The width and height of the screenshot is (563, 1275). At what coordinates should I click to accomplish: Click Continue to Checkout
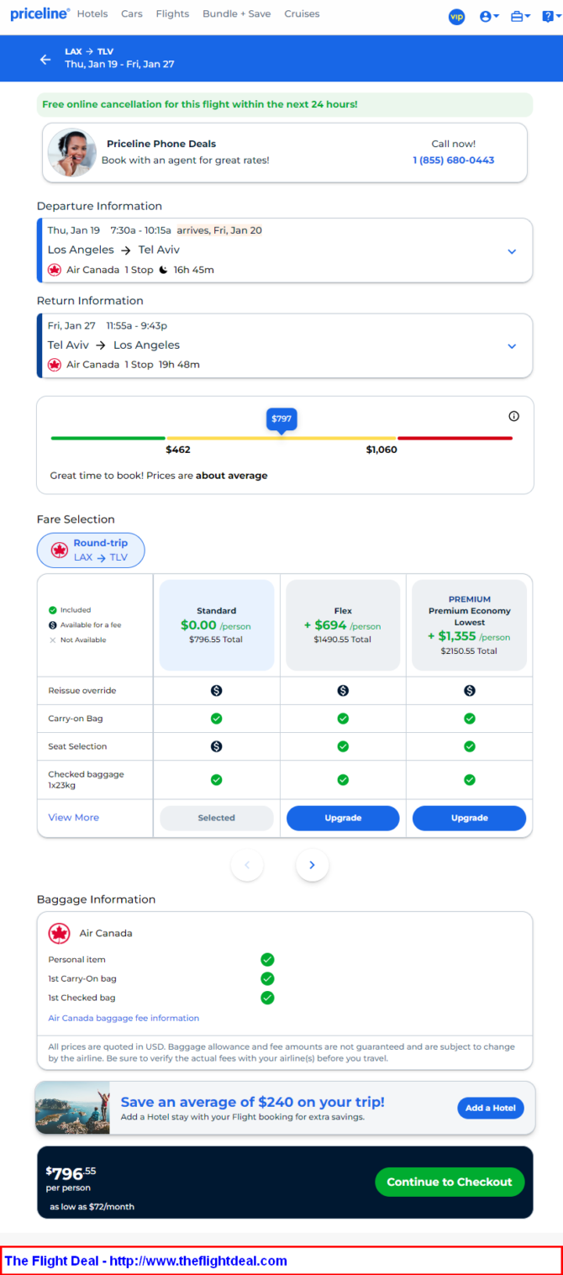point(450,1182)
